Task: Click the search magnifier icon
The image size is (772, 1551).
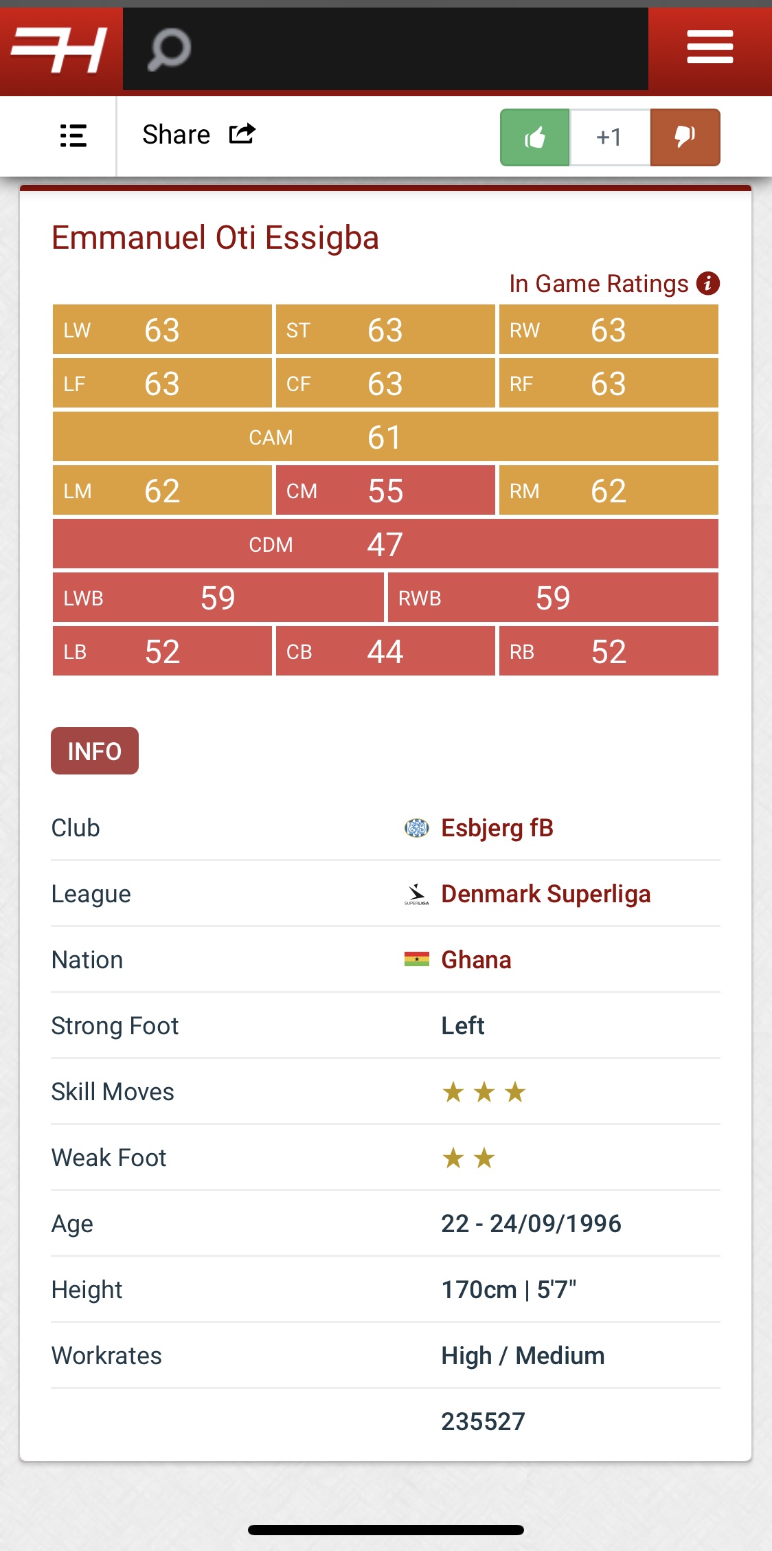Action: tap(169, 49)
